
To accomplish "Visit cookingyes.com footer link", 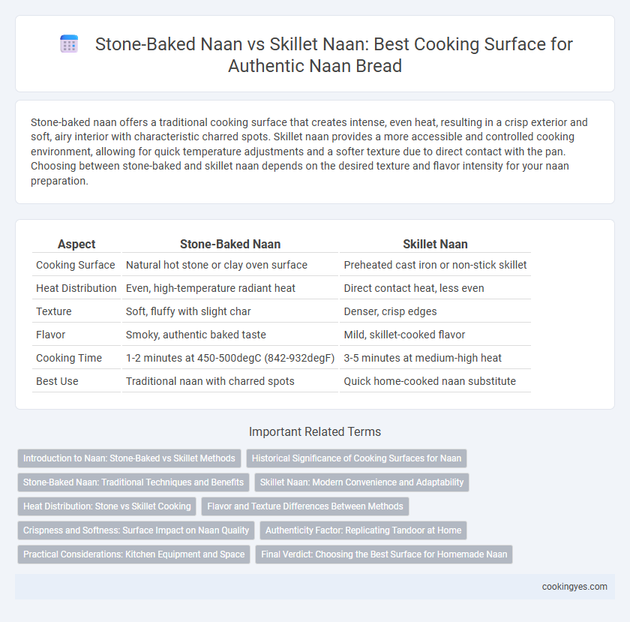I will [x=574, y=587].
